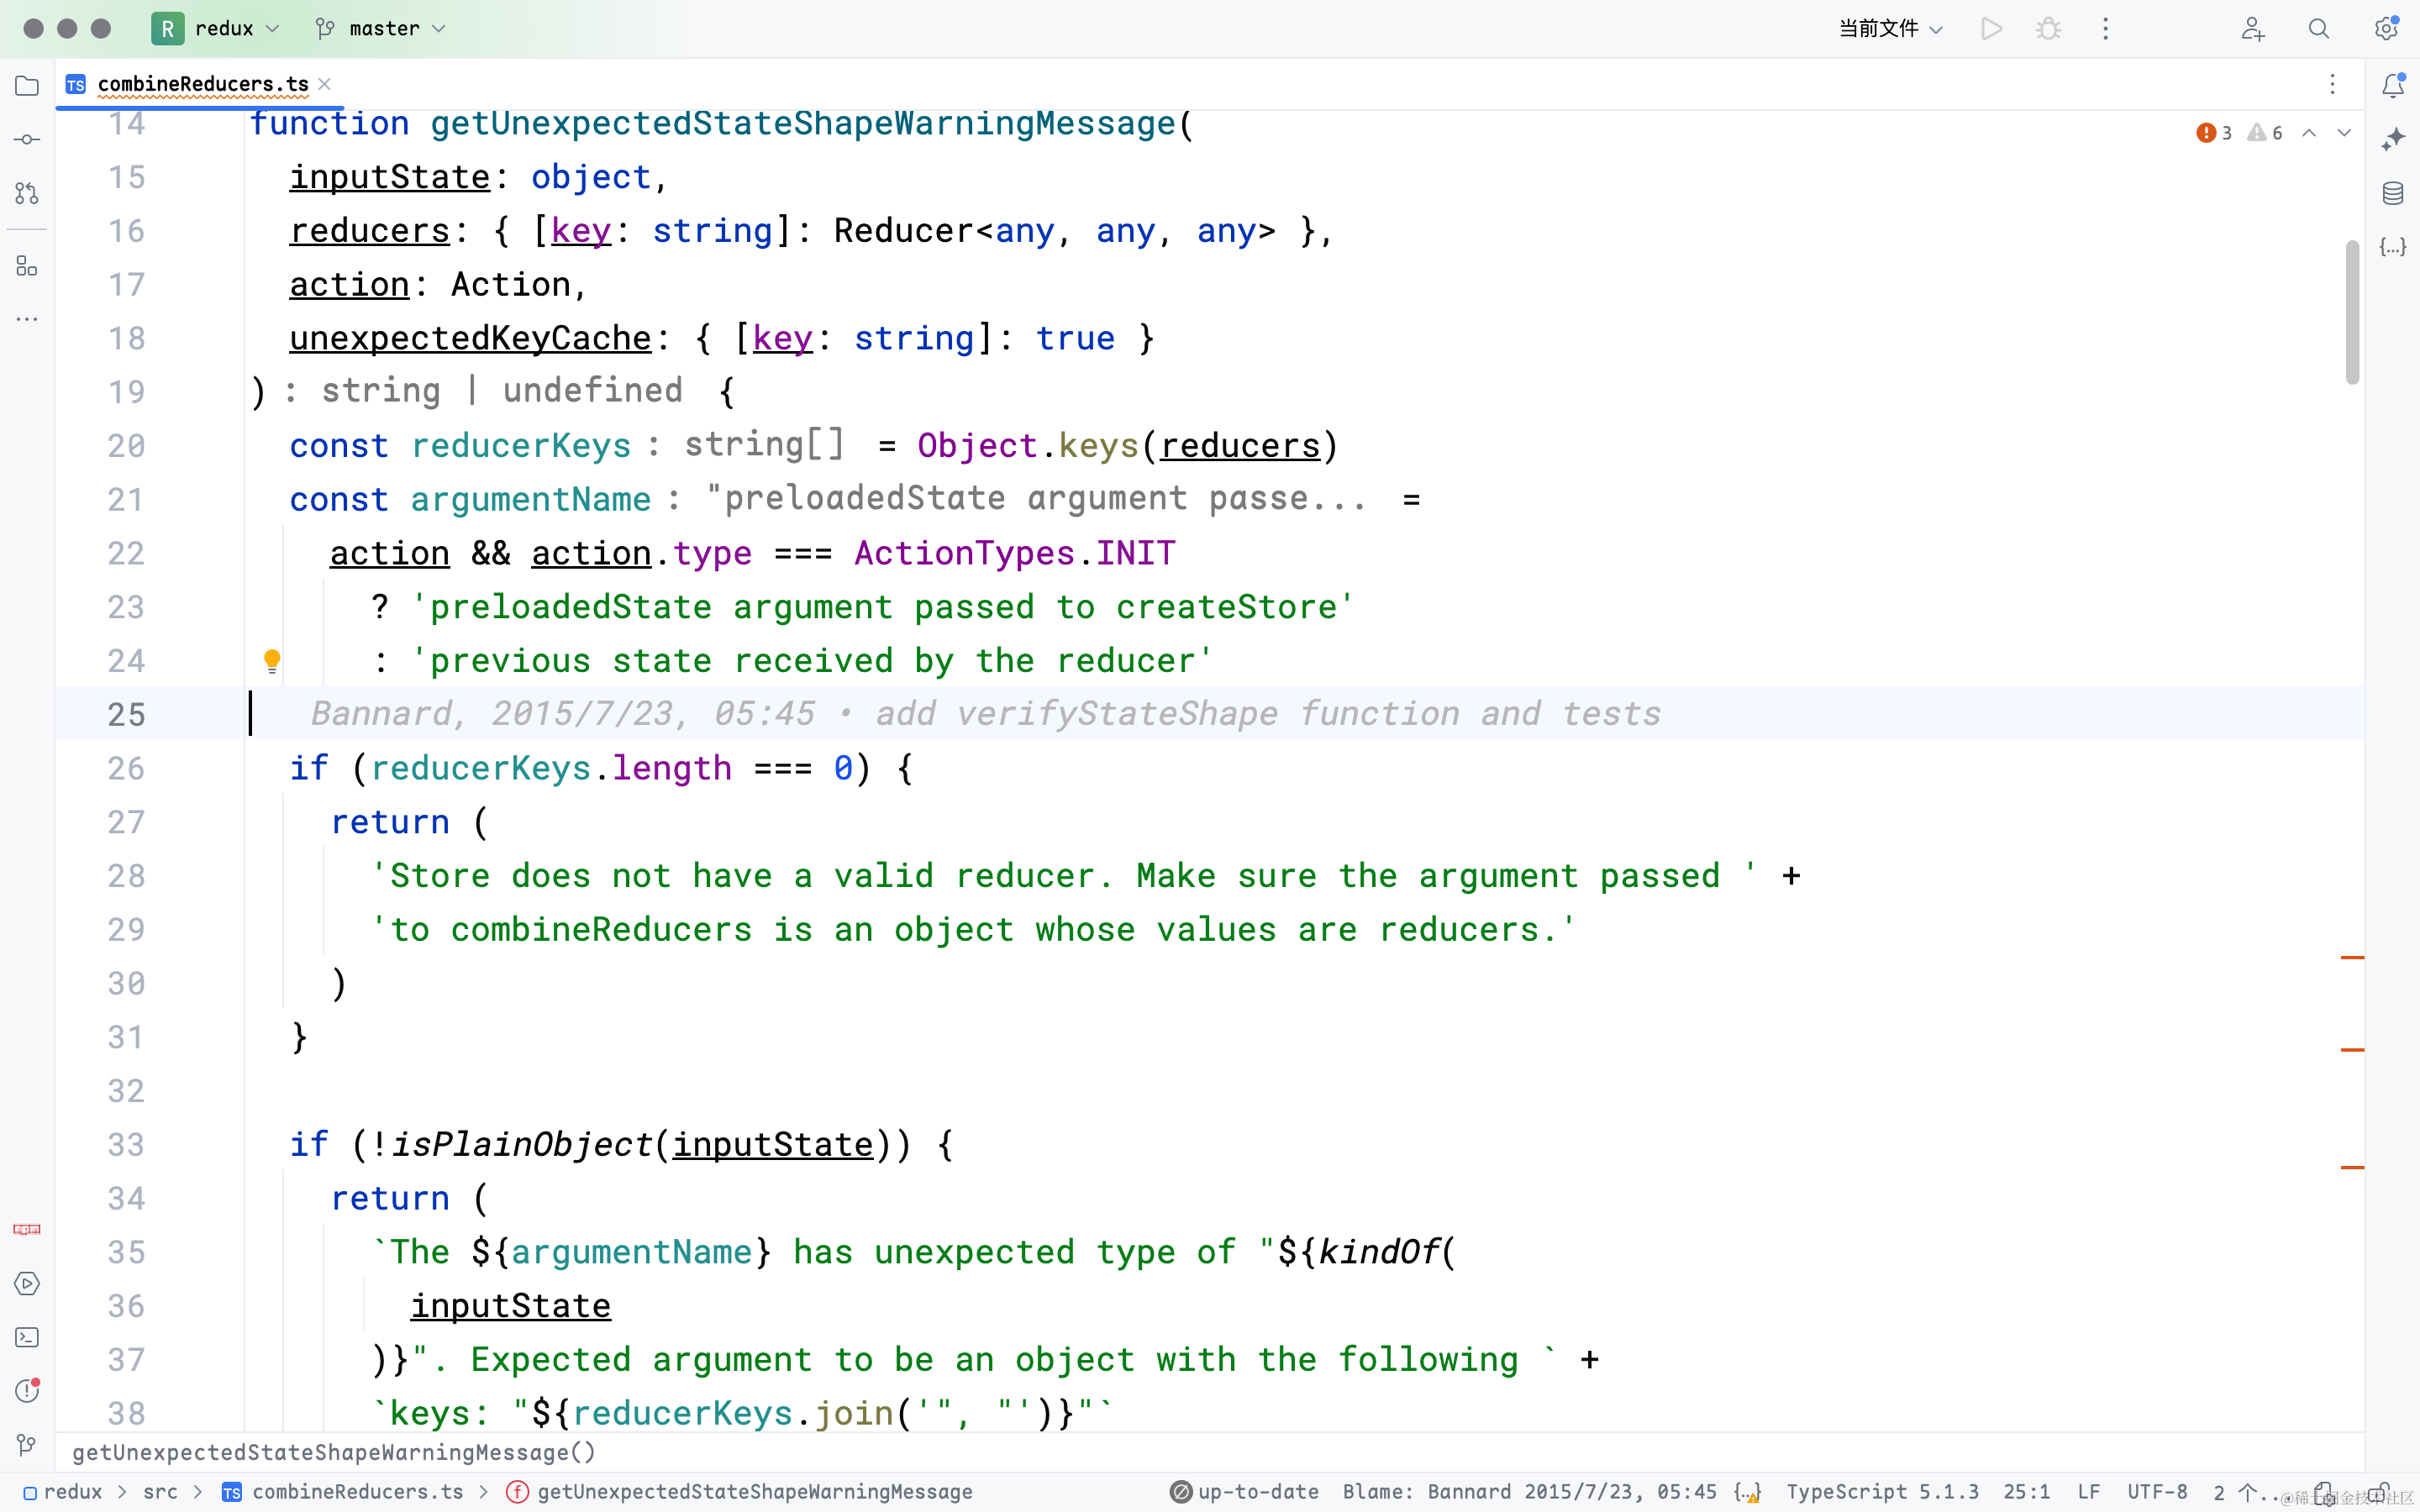Image resolution: width=2420 pixels, height=1512 pixels.
Task: Open the Project tool window folder icon
Action: tap(27, 86)
